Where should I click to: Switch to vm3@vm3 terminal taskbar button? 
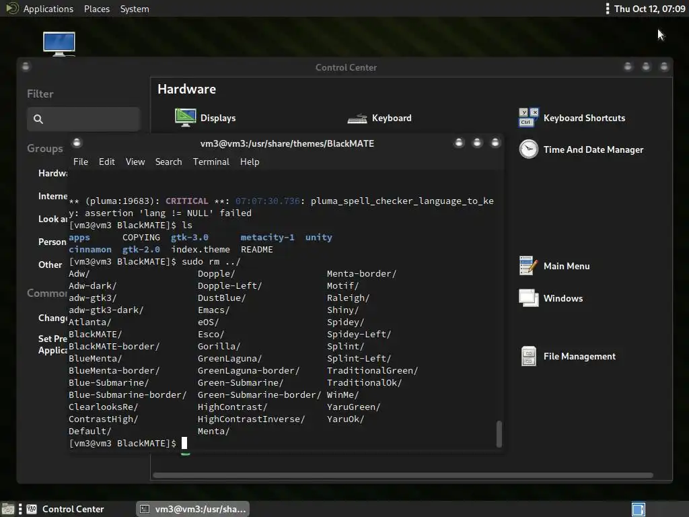click(193, 509)
